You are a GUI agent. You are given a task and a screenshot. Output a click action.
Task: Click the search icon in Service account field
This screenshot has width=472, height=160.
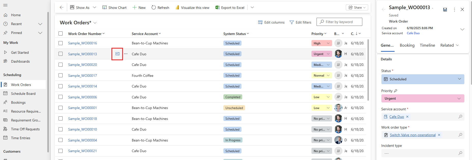(460, 117)
